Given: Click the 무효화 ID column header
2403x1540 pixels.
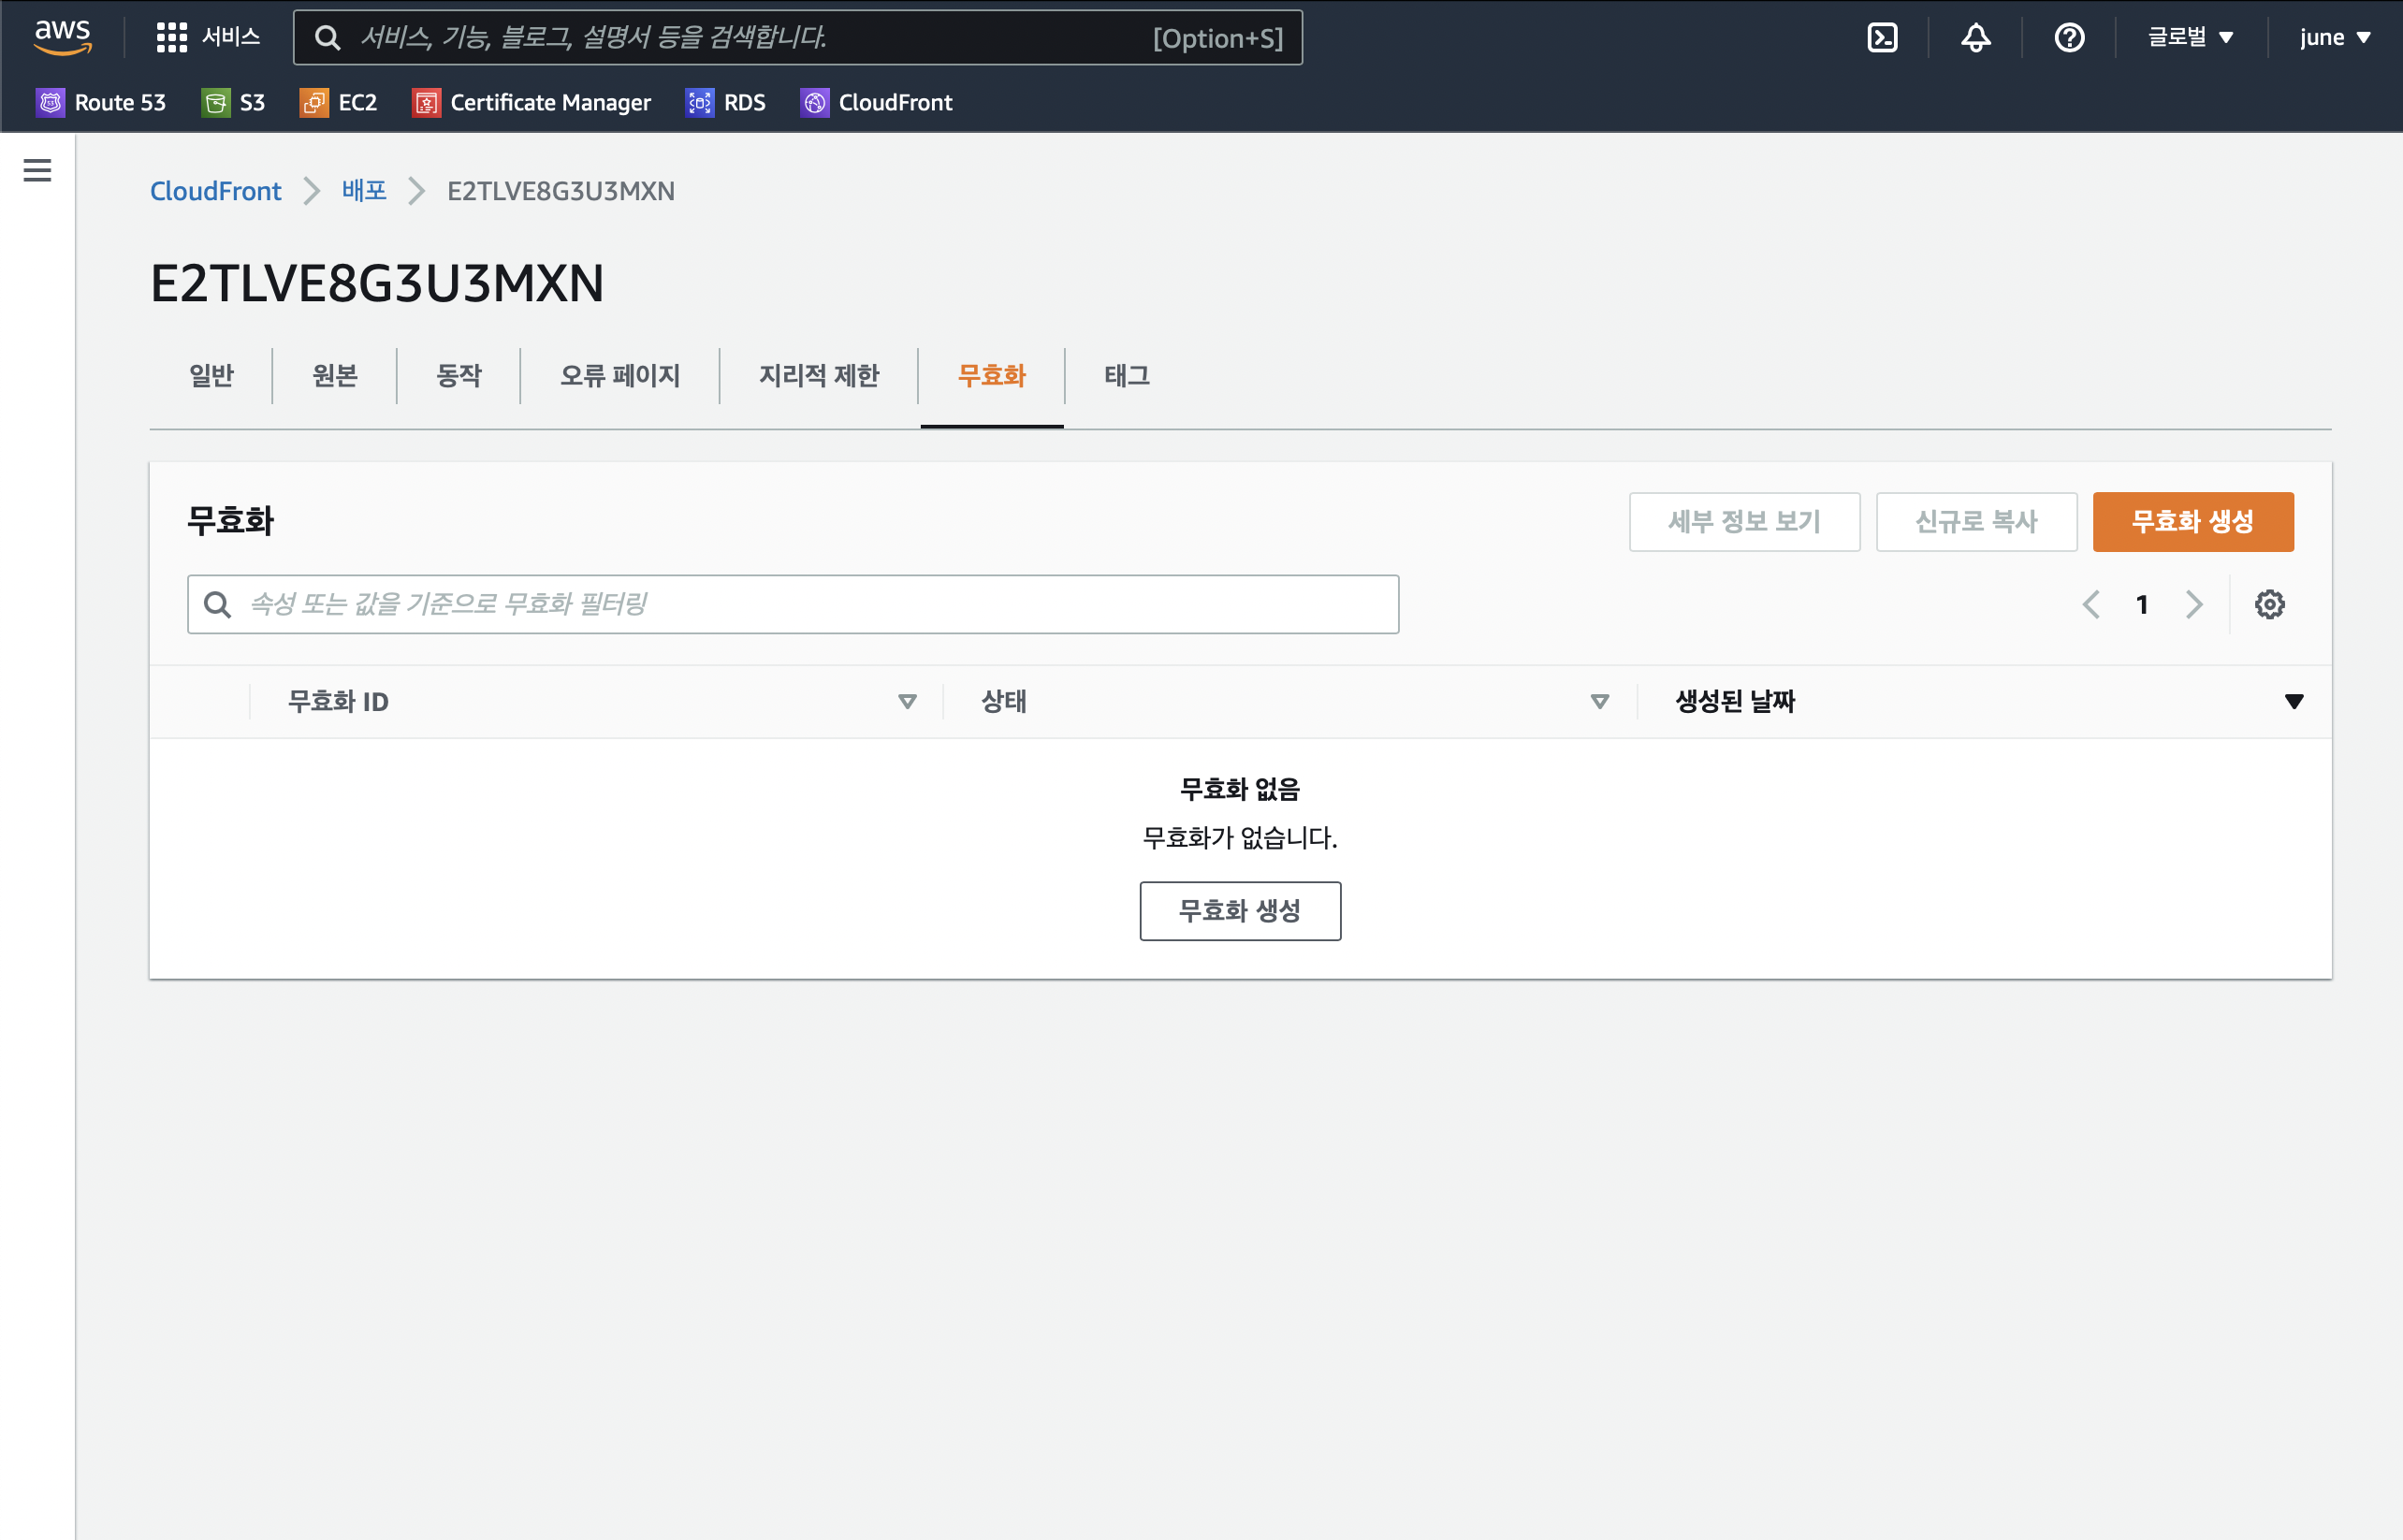Looking at the screenshot, I should coord(338,701).
